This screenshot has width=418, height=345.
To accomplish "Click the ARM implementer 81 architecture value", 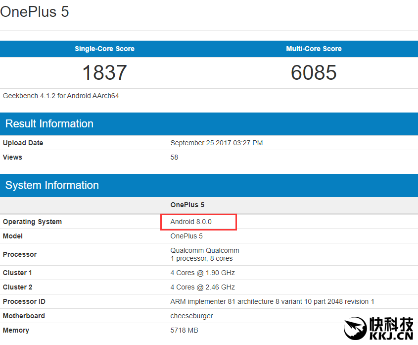I will (272, 301).
